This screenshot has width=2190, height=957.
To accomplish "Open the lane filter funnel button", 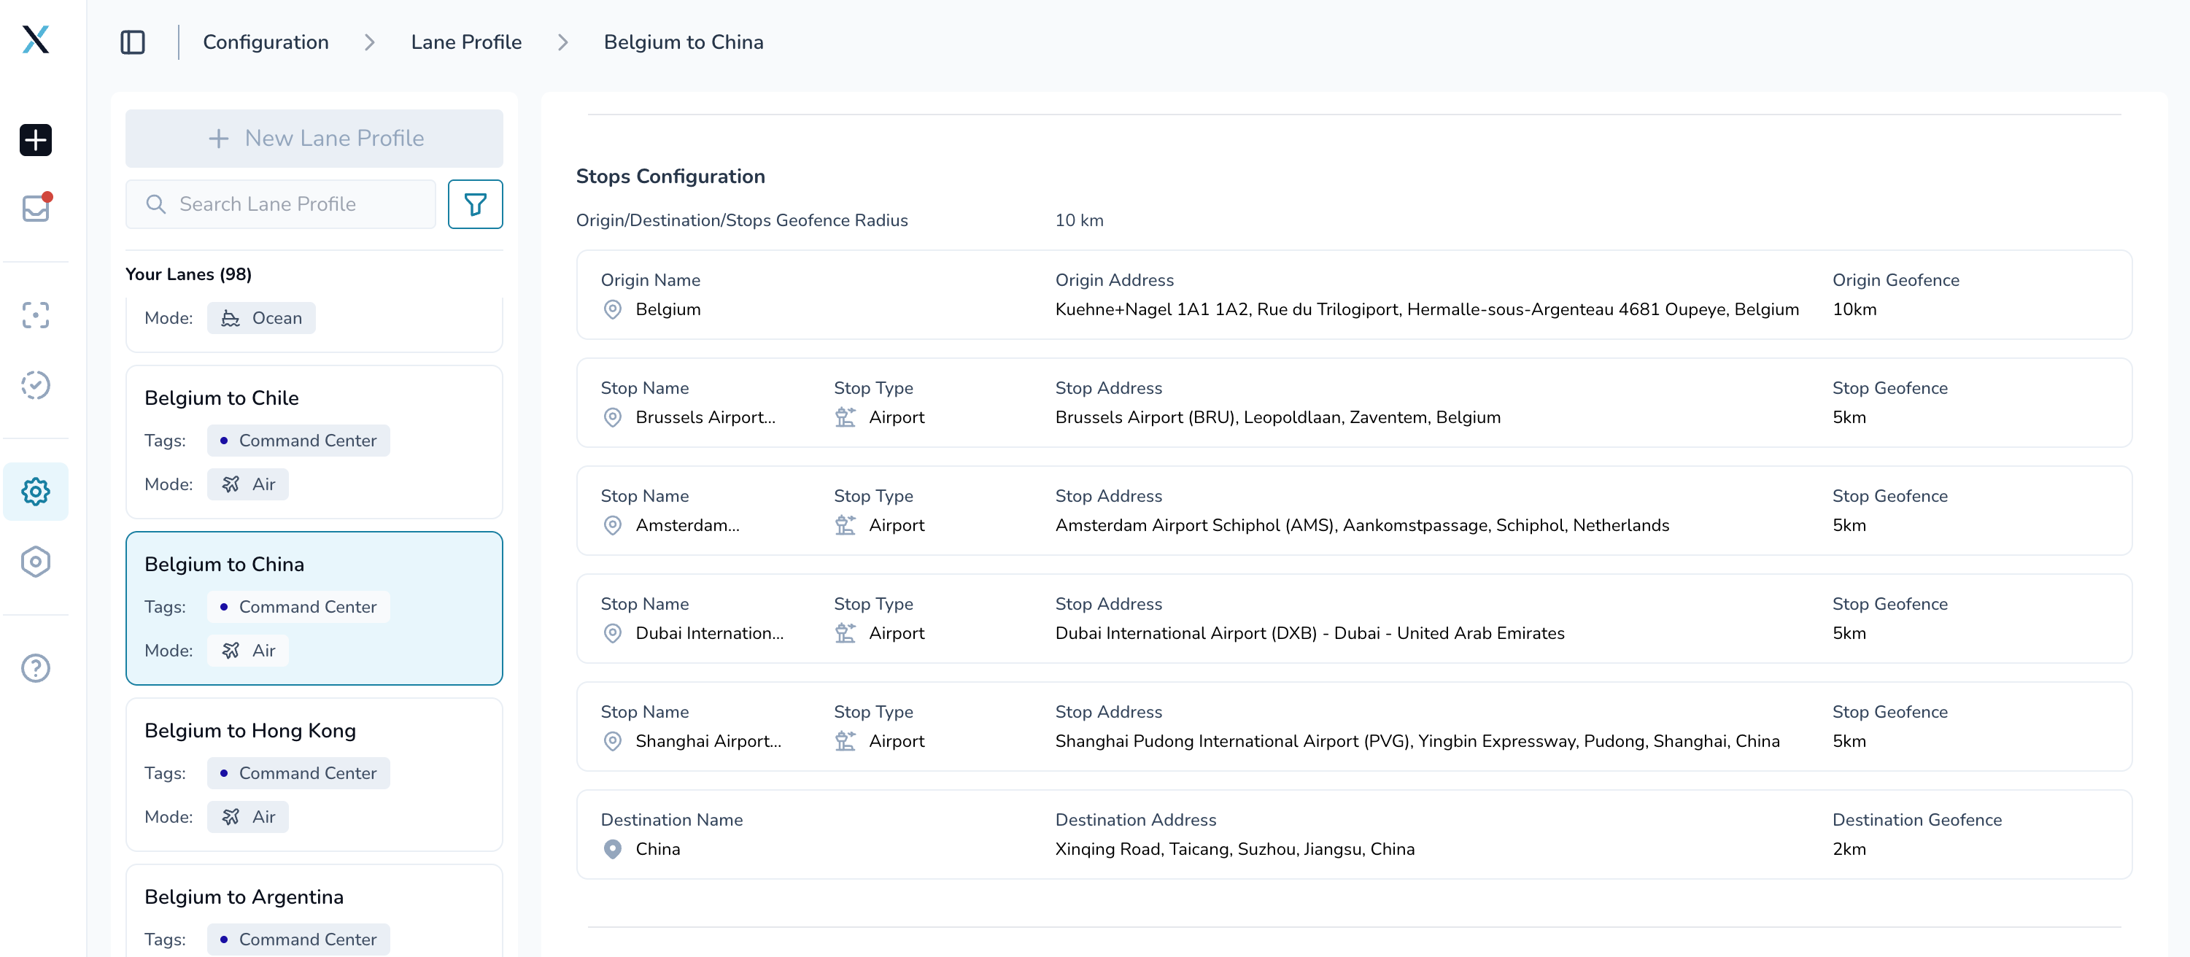I will (x=475, y=204).
